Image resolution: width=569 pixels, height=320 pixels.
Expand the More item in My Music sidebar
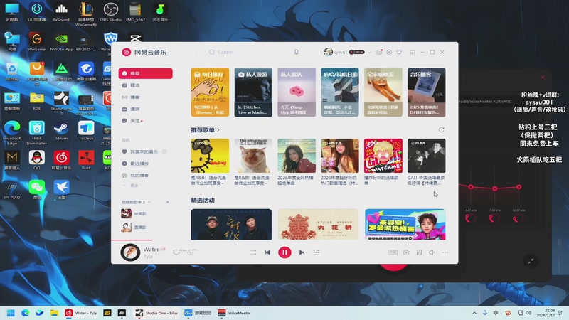click(131, 186)
